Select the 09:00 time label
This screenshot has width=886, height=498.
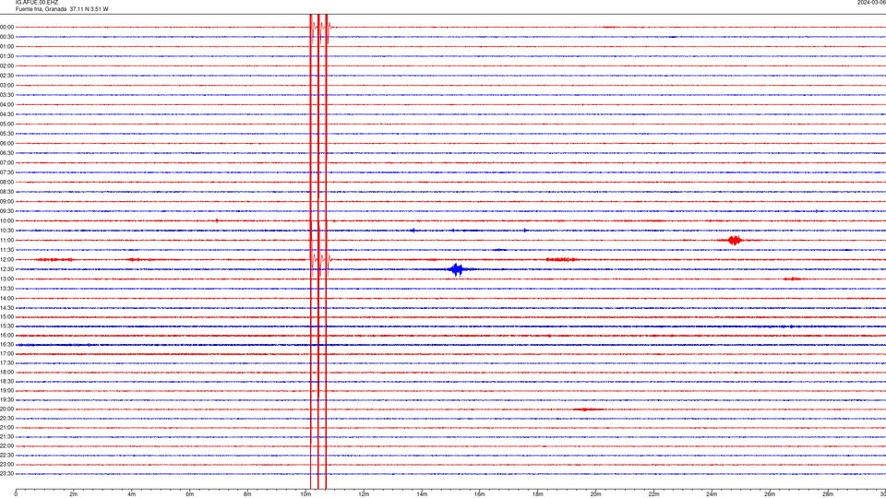[x=6, y=202]
